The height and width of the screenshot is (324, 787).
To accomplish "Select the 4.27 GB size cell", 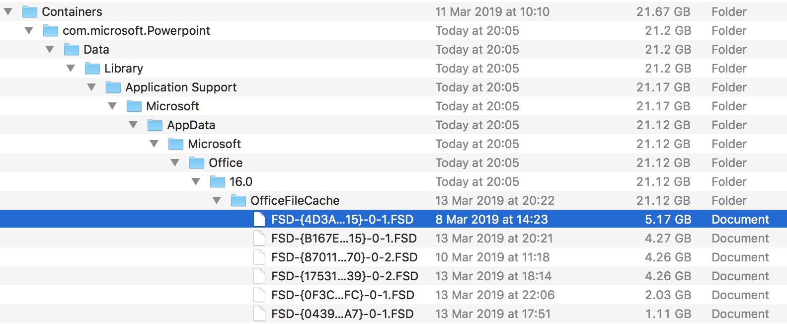I will 668,238.
